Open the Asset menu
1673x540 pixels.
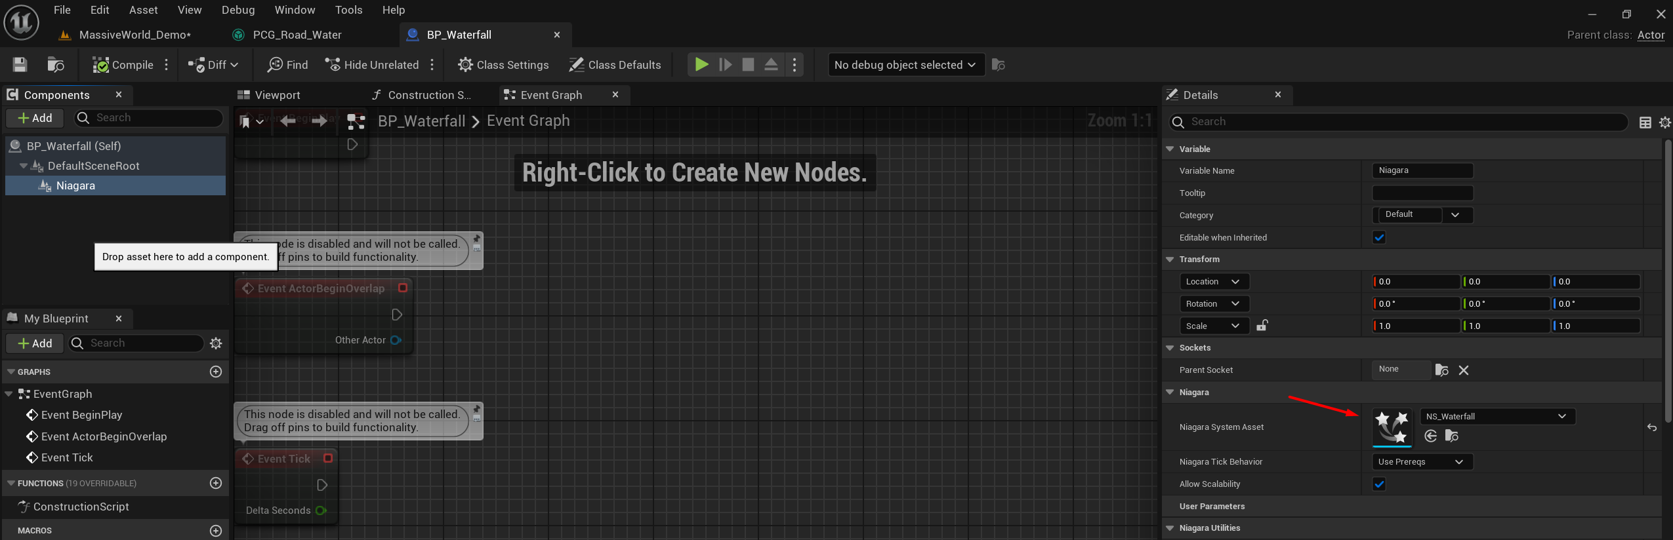click(143, 10)
